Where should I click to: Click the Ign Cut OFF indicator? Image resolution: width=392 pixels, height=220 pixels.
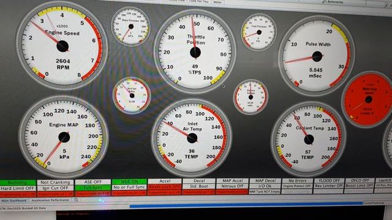click(55, 188)
